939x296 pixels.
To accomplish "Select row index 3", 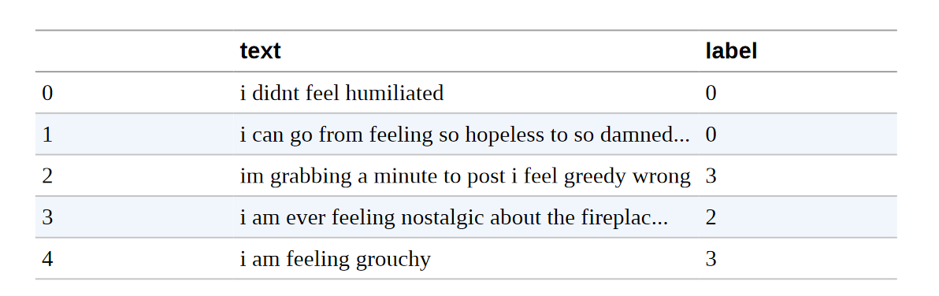I will pos(47,217).
